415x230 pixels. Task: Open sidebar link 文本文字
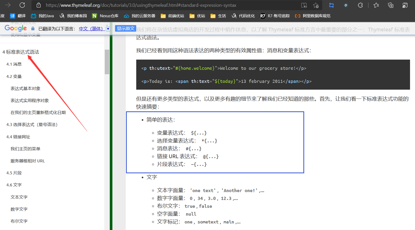point(19,197)
